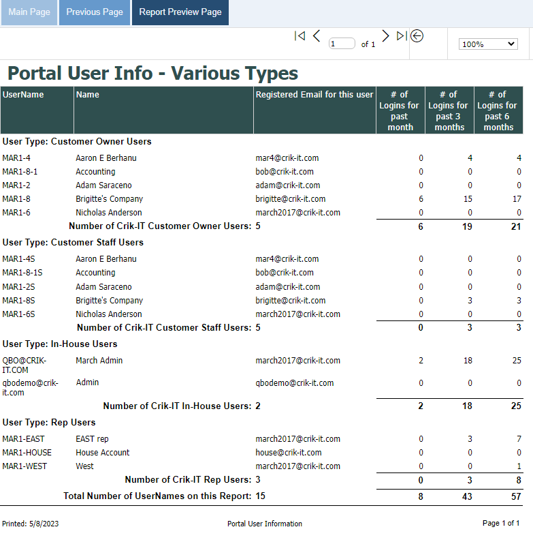Open the Previous Page tab
This screenshot has height=540, width=533.
coord(95,12)
